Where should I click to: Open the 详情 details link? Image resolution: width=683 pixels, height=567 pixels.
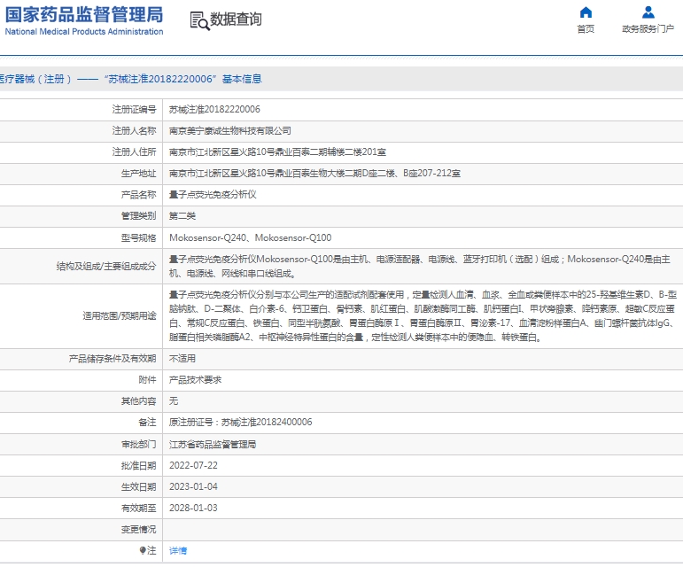tap(178, 550)
